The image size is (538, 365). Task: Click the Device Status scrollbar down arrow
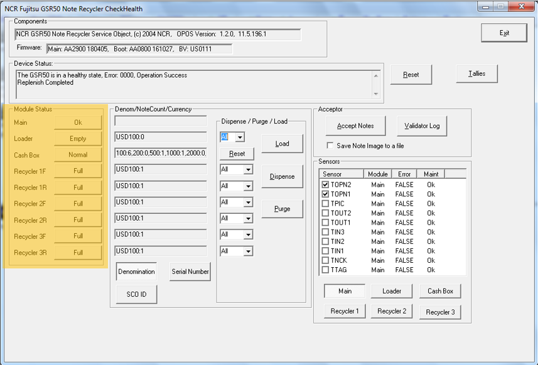(x=376, y=94)
